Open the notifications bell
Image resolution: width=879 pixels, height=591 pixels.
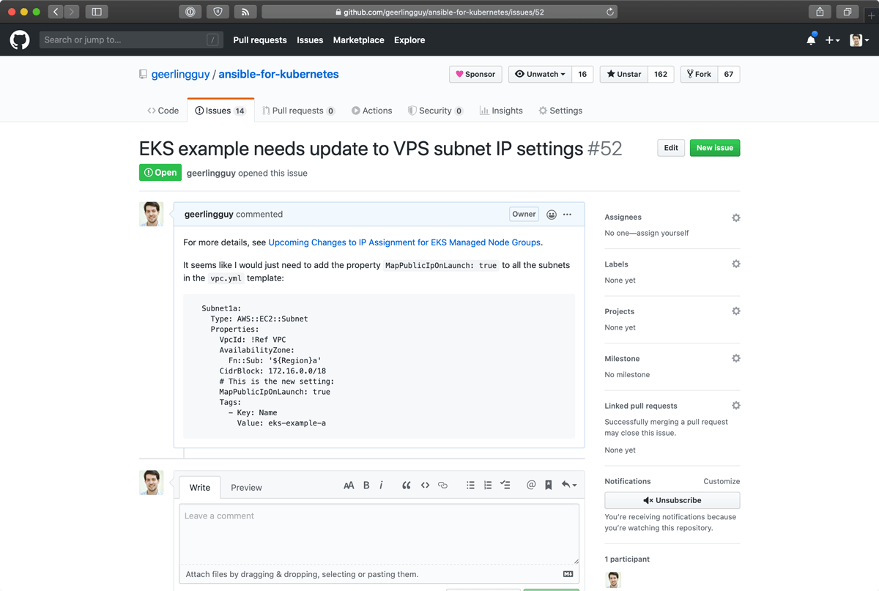click(811, 40)
